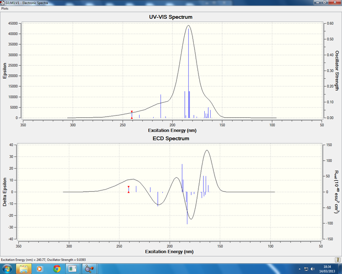
Task: Minimize the Electronic Spectra window
Action: (x=318, y=2)
